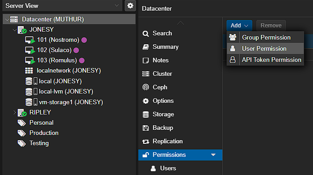Screen dimensions: 313x175
Task: Open the Notes menu item
Action: tap(180, 61)
